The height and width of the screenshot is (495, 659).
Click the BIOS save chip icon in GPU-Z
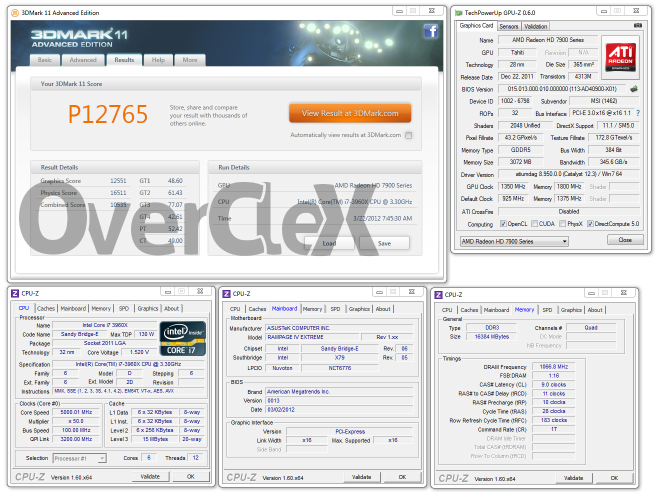click(634, 89)
